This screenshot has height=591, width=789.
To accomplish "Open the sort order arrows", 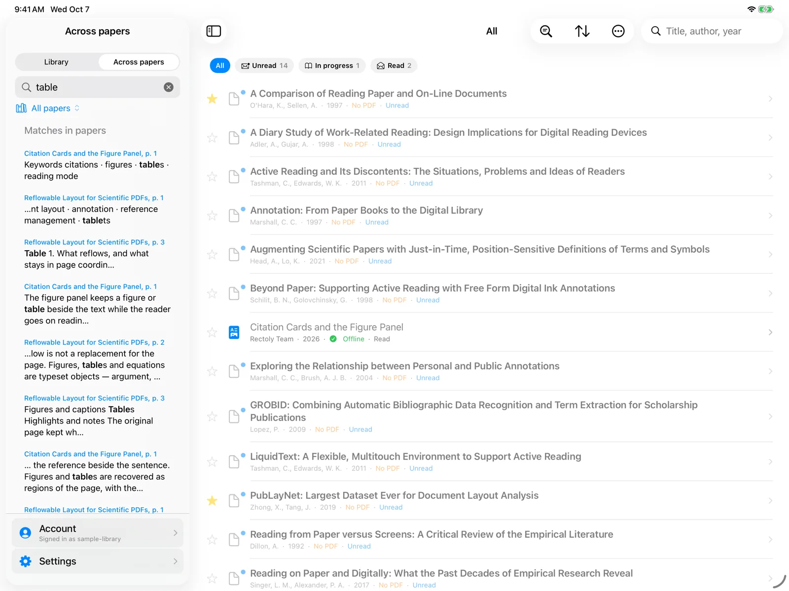I will pos(582,31).
